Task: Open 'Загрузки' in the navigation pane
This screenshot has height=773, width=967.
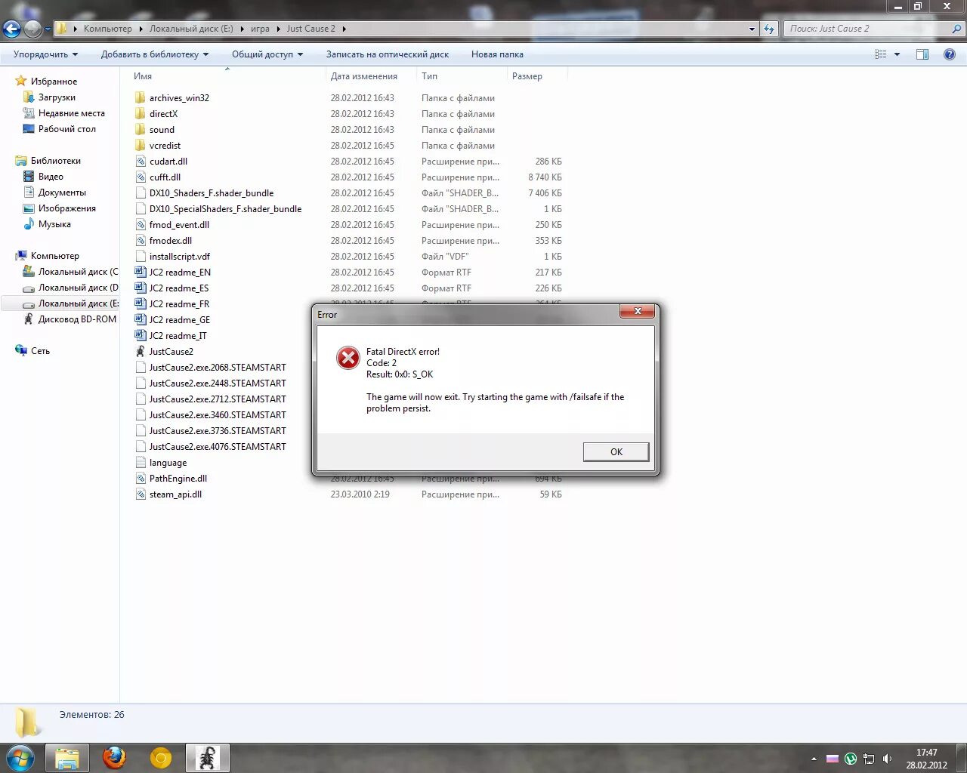Action: (x=57, y=97)
